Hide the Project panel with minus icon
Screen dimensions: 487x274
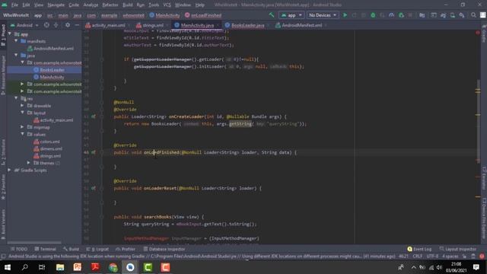point(77,25)
